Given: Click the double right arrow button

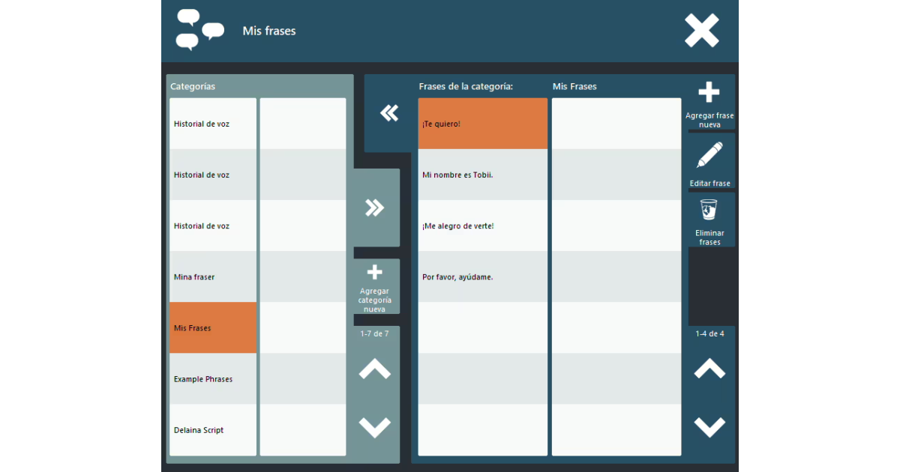Looking at the screenshot, I should pos(375,208).
